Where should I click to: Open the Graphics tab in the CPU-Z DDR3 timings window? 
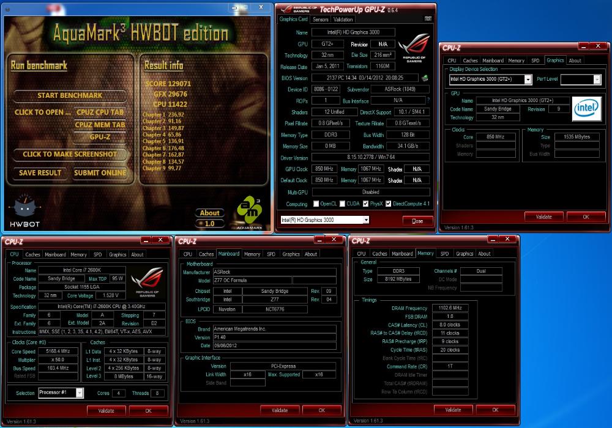(465, 254)
